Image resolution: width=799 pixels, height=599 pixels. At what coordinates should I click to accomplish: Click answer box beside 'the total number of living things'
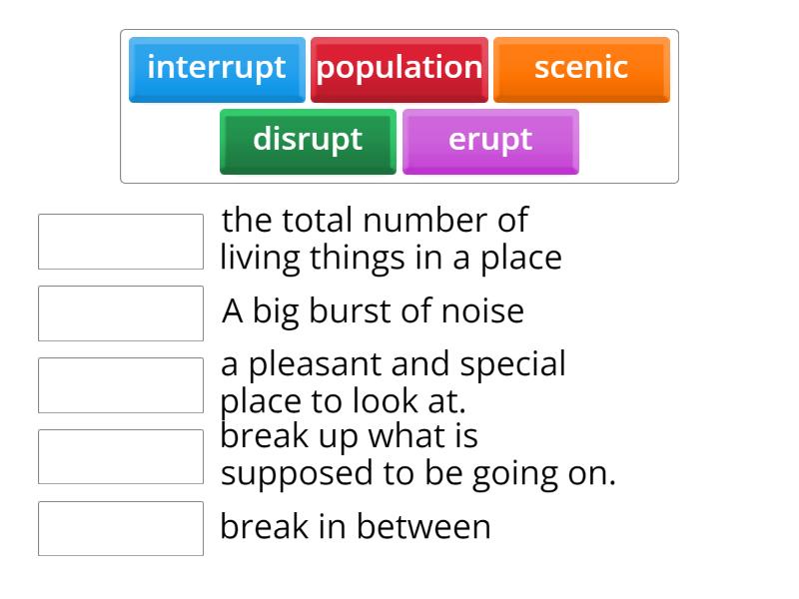click(121, 242)
